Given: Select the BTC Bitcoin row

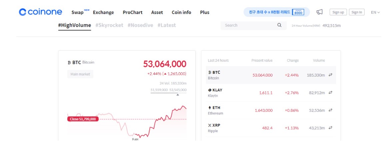Looking at the screenshot, I should 271,75.
